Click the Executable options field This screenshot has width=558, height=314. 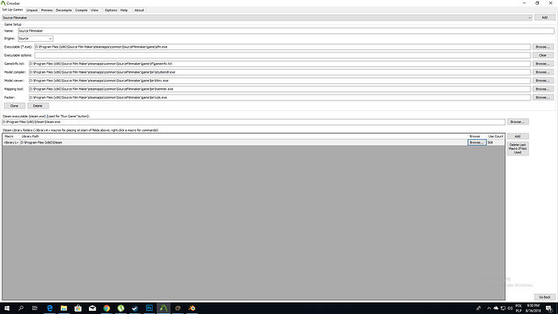[x=282, y=55]
